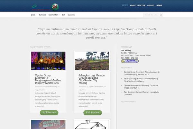193x129 pixels.
Task: Click the RECENT PRODUCT REVIEWS heading
Action: tap(40, 47)
